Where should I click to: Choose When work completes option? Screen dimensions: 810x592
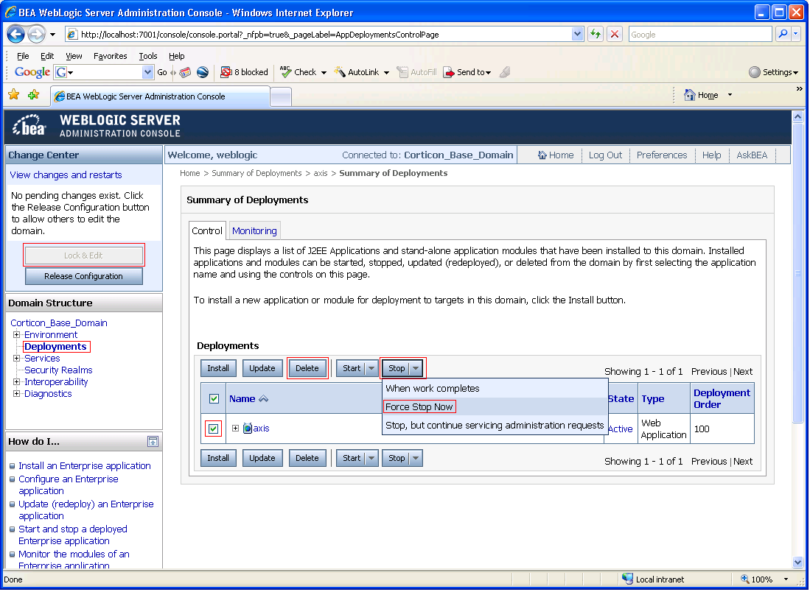[433, 388]
